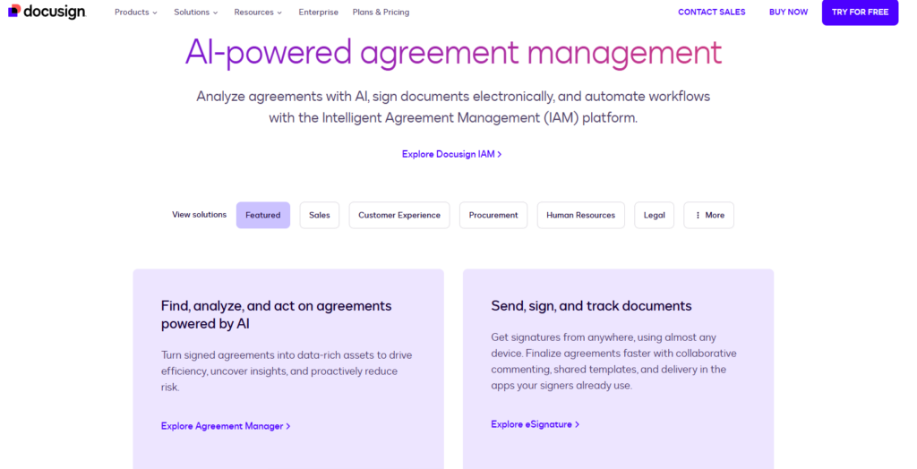
Task: Expand the Solutions navigation menu
Action: [196, 13]
